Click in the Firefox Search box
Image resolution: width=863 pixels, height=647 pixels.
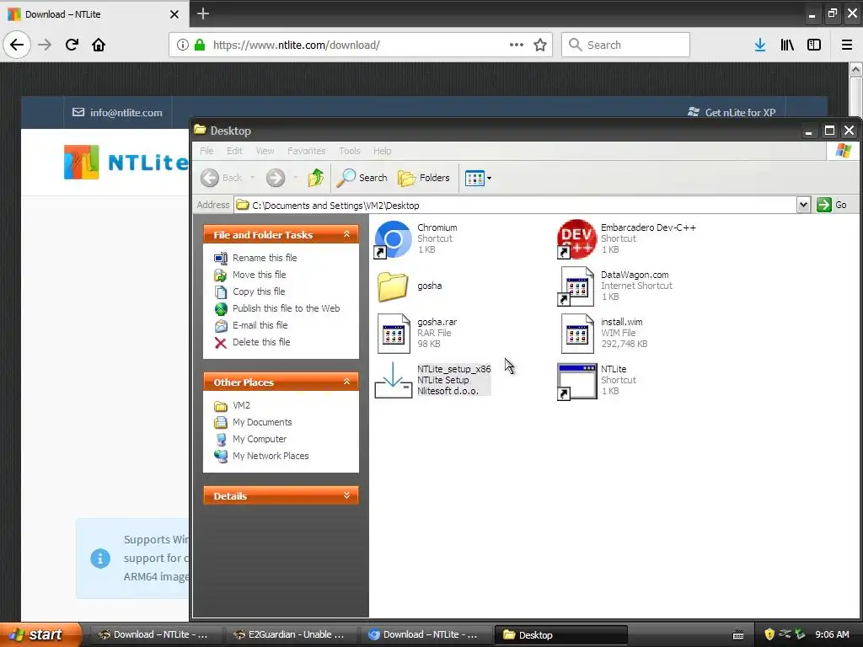click(x=625, y=45)
